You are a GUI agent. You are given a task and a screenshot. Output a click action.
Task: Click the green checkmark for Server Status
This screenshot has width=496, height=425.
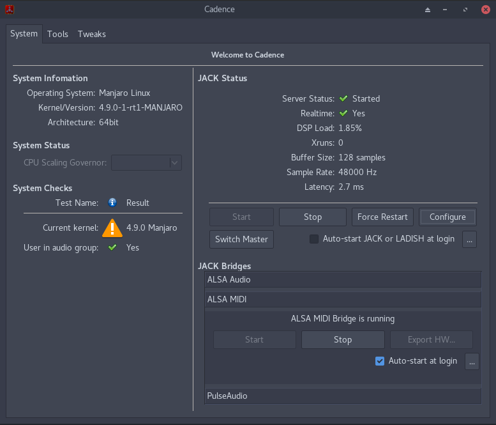tap(343, 98)
